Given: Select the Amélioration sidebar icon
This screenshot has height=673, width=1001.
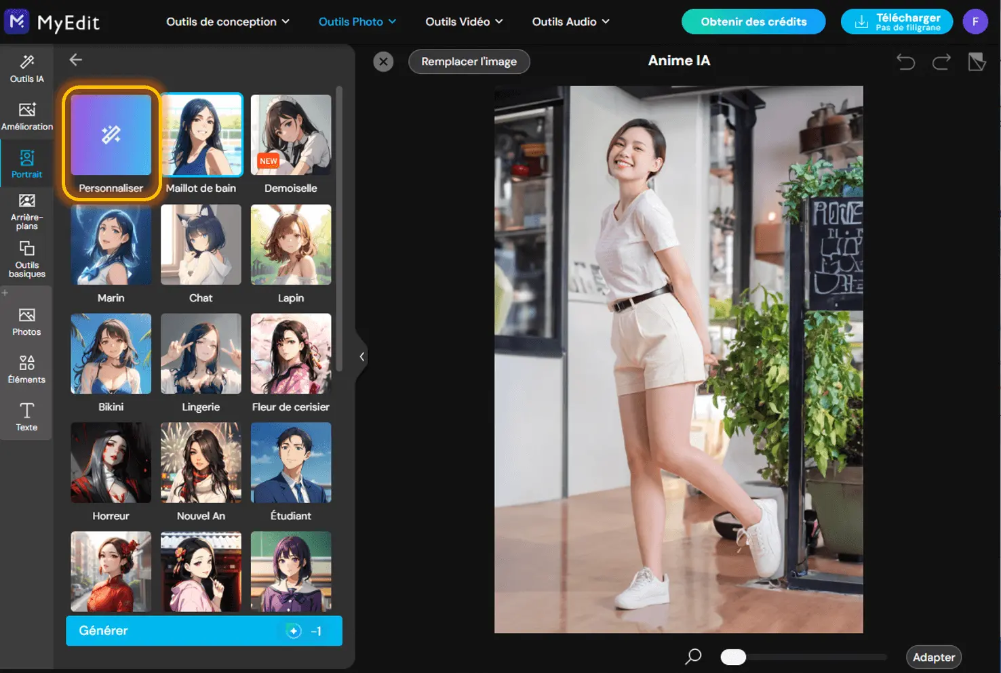Looking at the screenshot, I should click(26, 116).
